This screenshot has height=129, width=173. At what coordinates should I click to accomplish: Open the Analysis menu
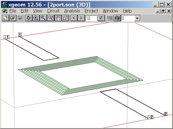point(72,11)
